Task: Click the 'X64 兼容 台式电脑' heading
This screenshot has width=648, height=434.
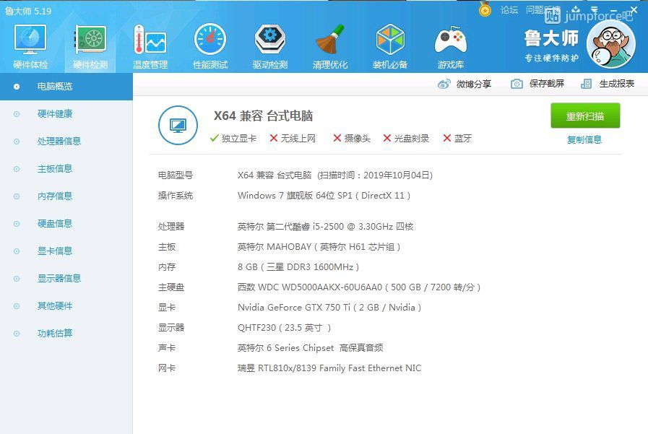Action: 263,116
